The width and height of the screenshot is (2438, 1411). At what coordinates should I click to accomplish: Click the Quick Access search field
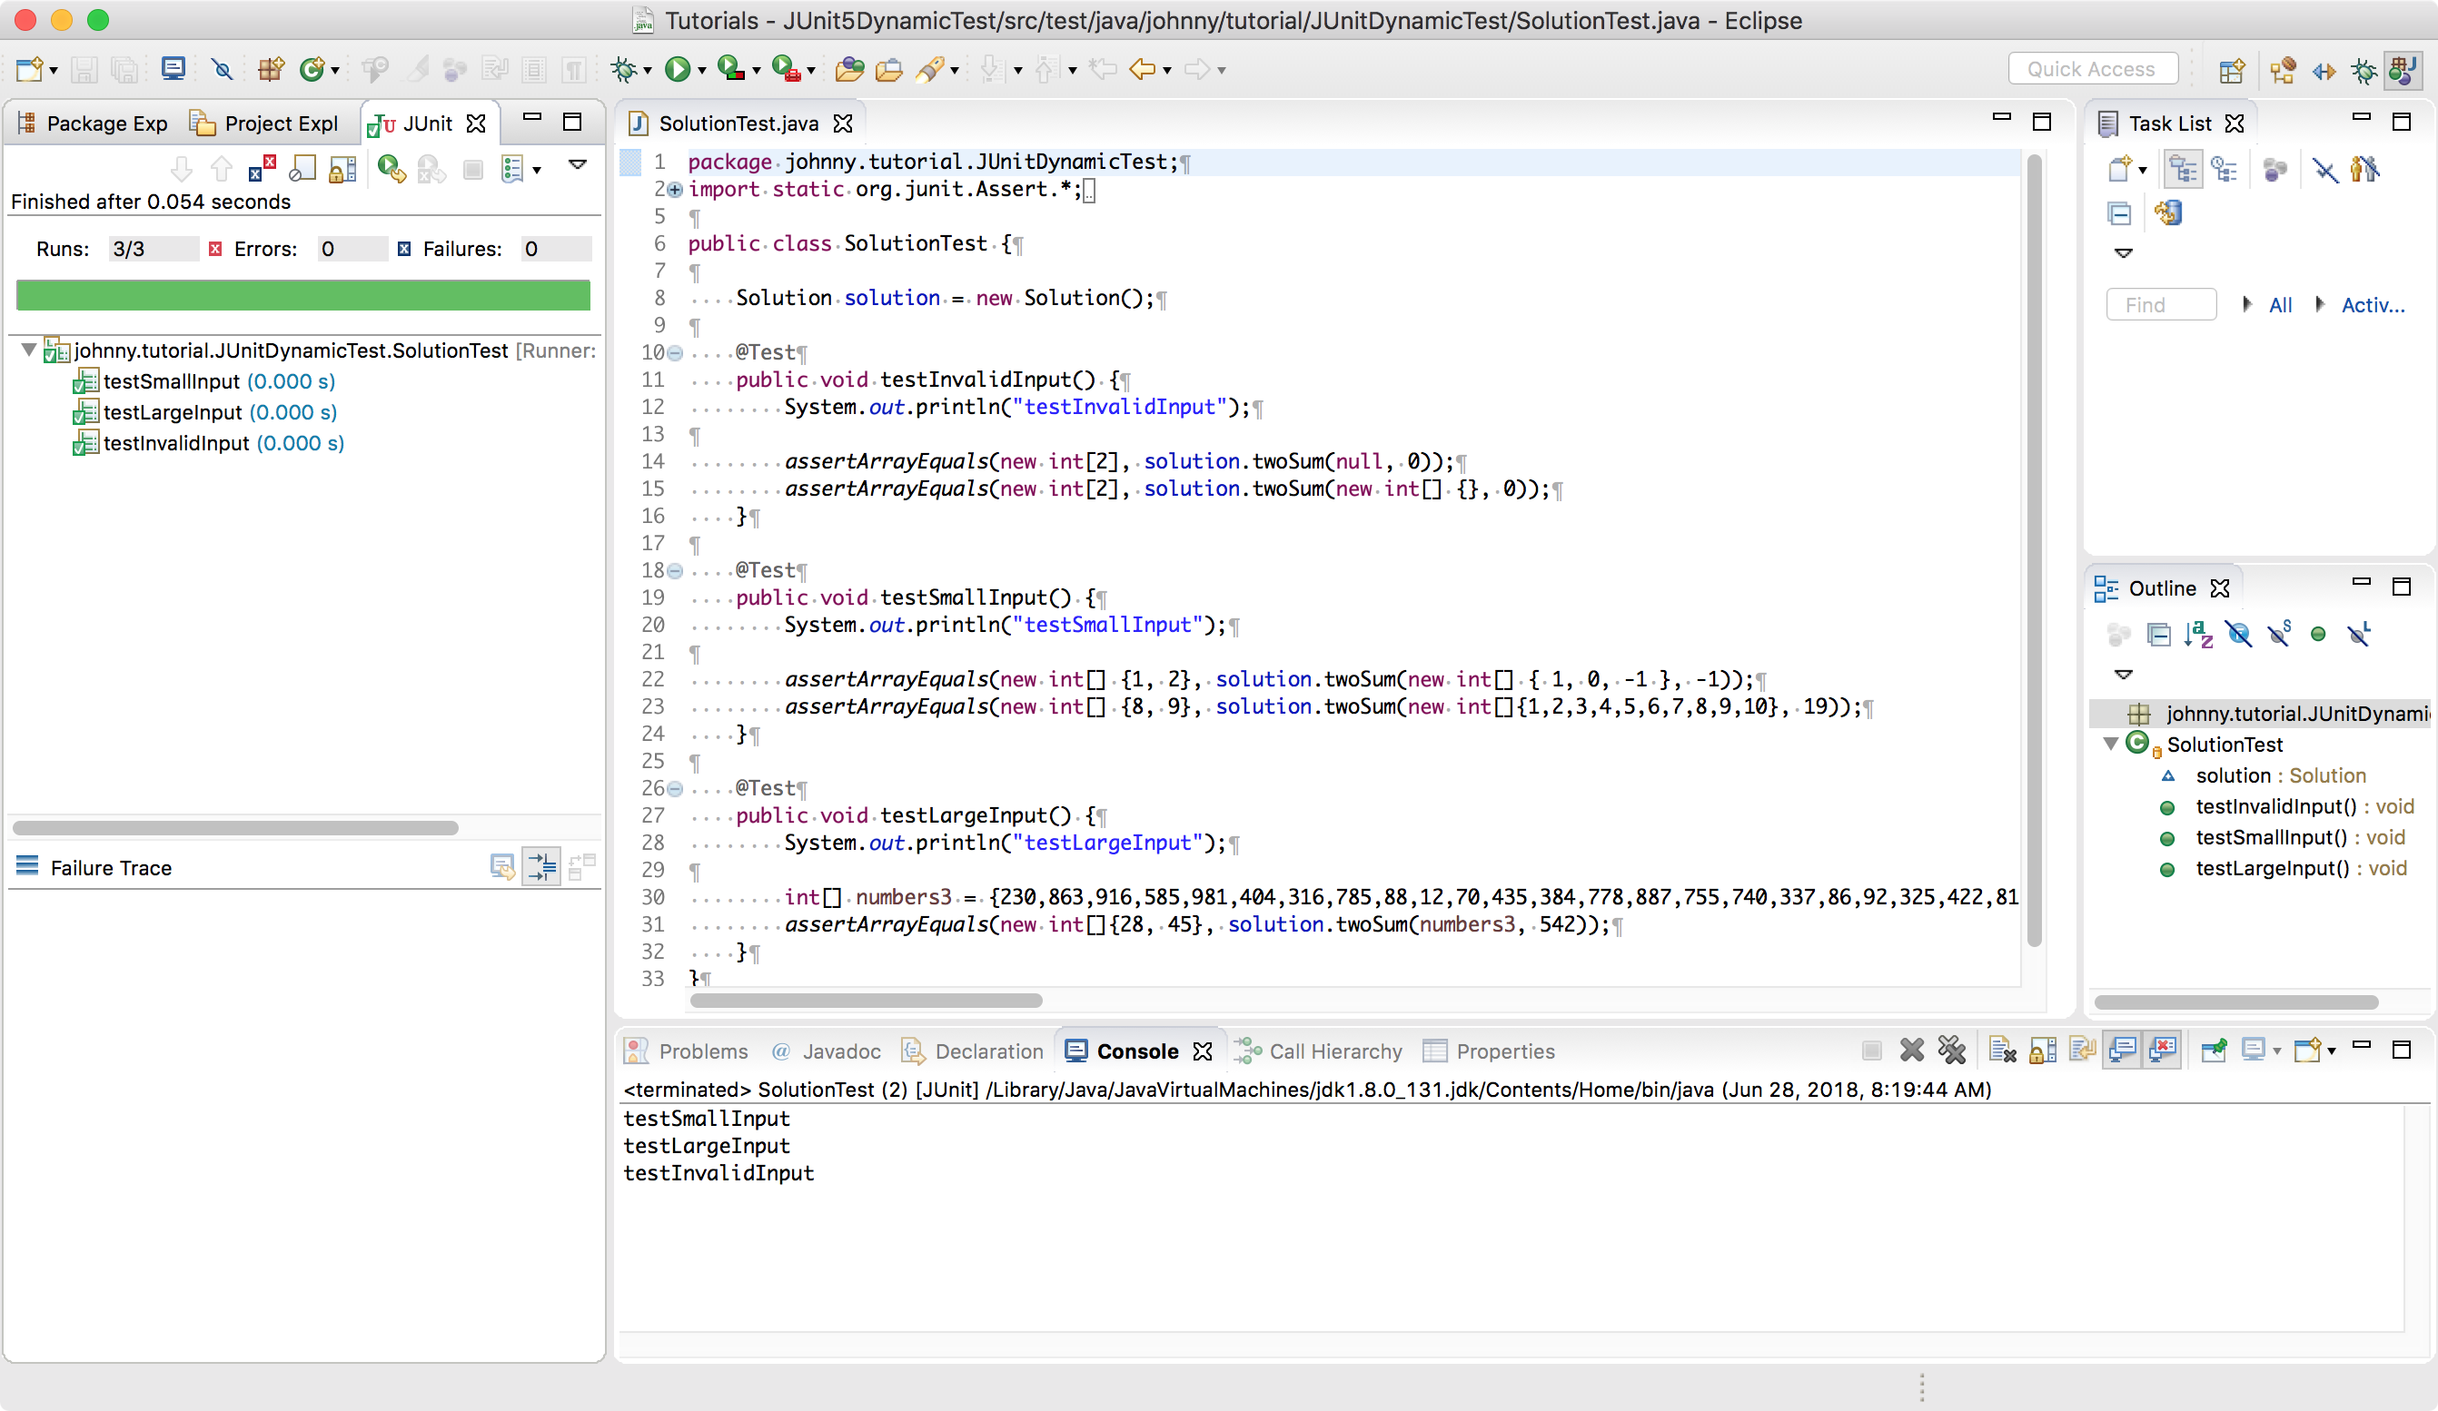pyautogui.click(x=2093, y=70)
